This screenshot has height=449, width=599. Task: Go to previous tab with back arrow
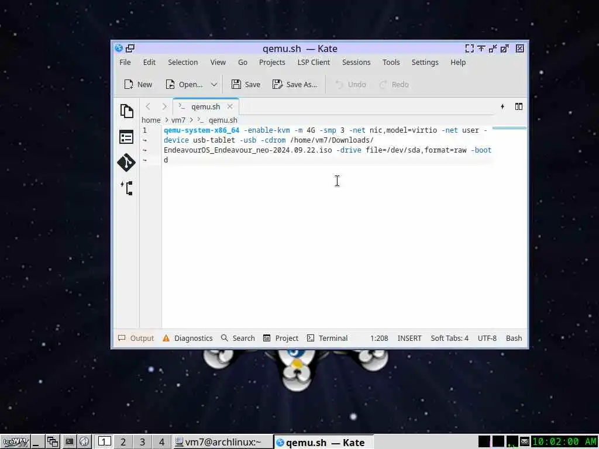148,106
